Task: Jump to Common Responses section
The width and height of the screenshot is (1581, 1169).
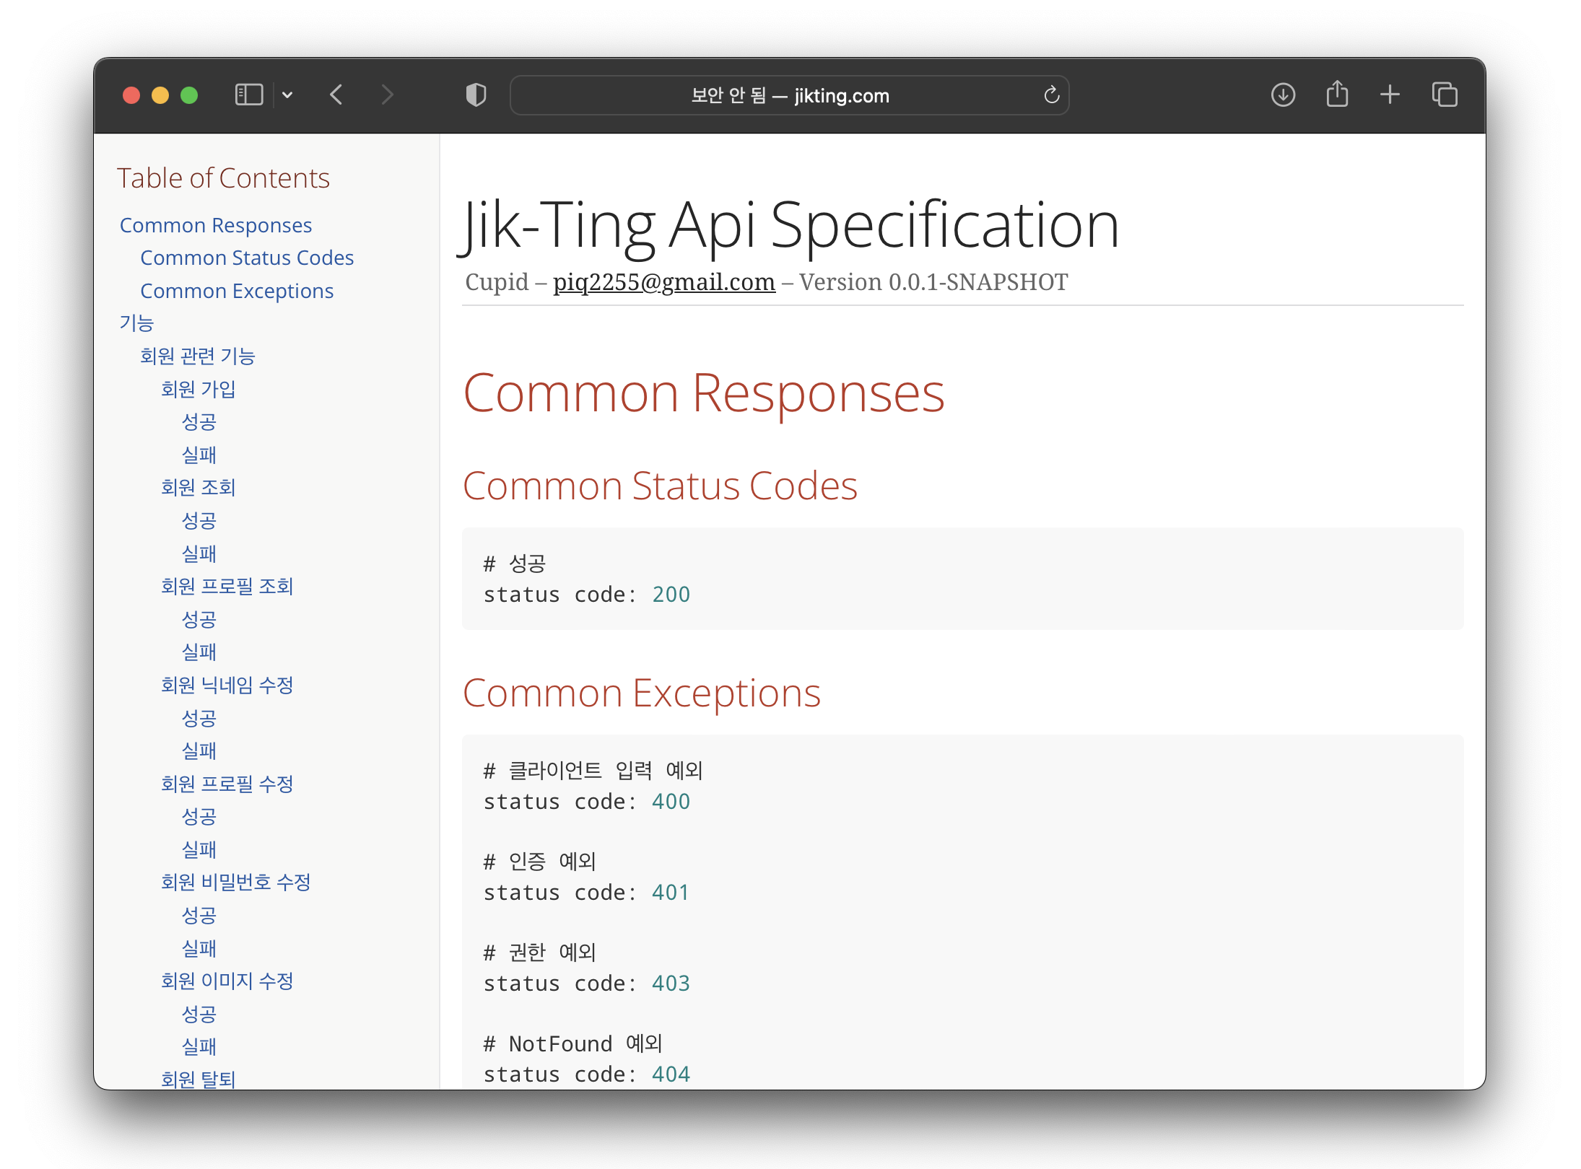Action: (x=215, y=225)
